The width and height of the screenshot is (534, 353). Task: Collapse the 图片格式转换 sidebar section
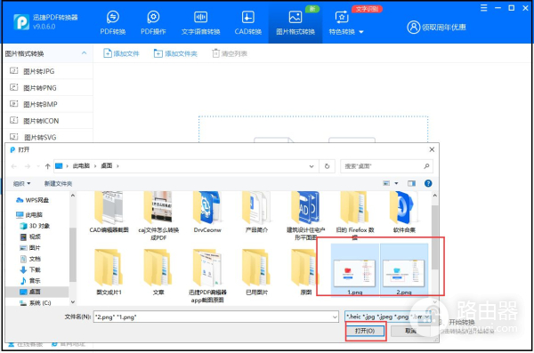[85, 53]
